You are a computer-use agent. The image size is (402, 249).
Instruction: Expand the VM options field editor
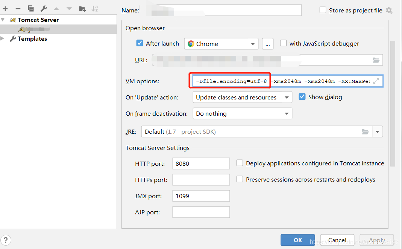pyautogui.click(x=376, y=81)
